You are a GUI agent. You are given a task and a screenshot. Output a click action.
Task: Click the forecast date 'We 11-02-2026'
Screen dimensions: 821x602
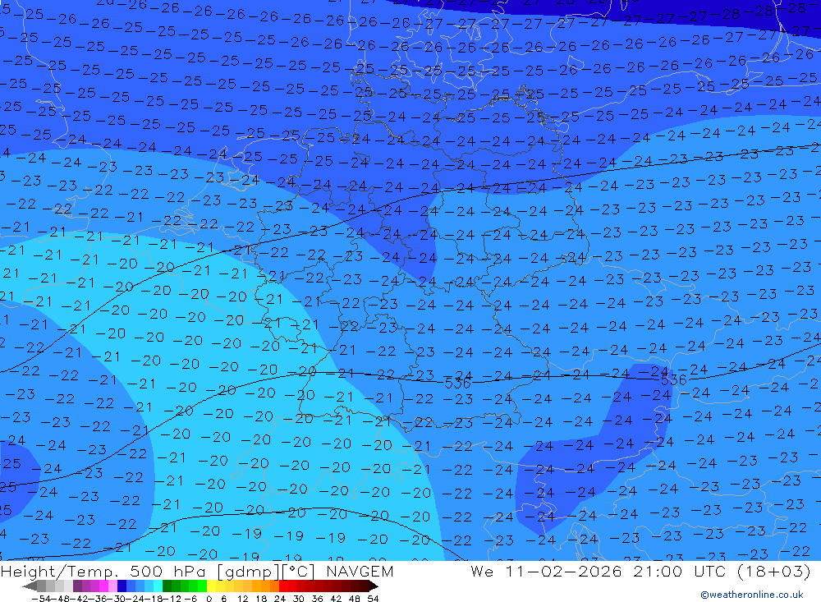pos(546,571)
